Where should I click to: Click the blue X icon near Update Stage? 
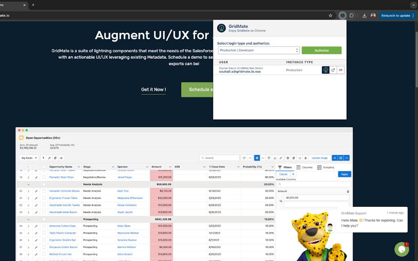tap(335, 158)
